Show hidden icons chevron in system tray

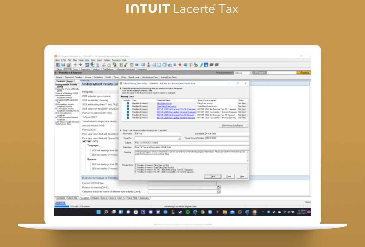point(263,212)
